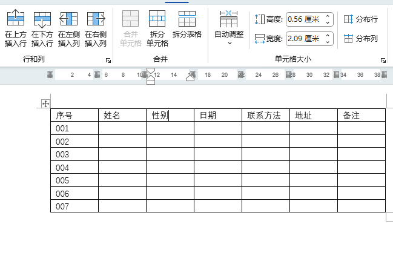The height and width of the screenshot is (253, 393).
Task: Click the cell containing 006
Action: [74, 194]
